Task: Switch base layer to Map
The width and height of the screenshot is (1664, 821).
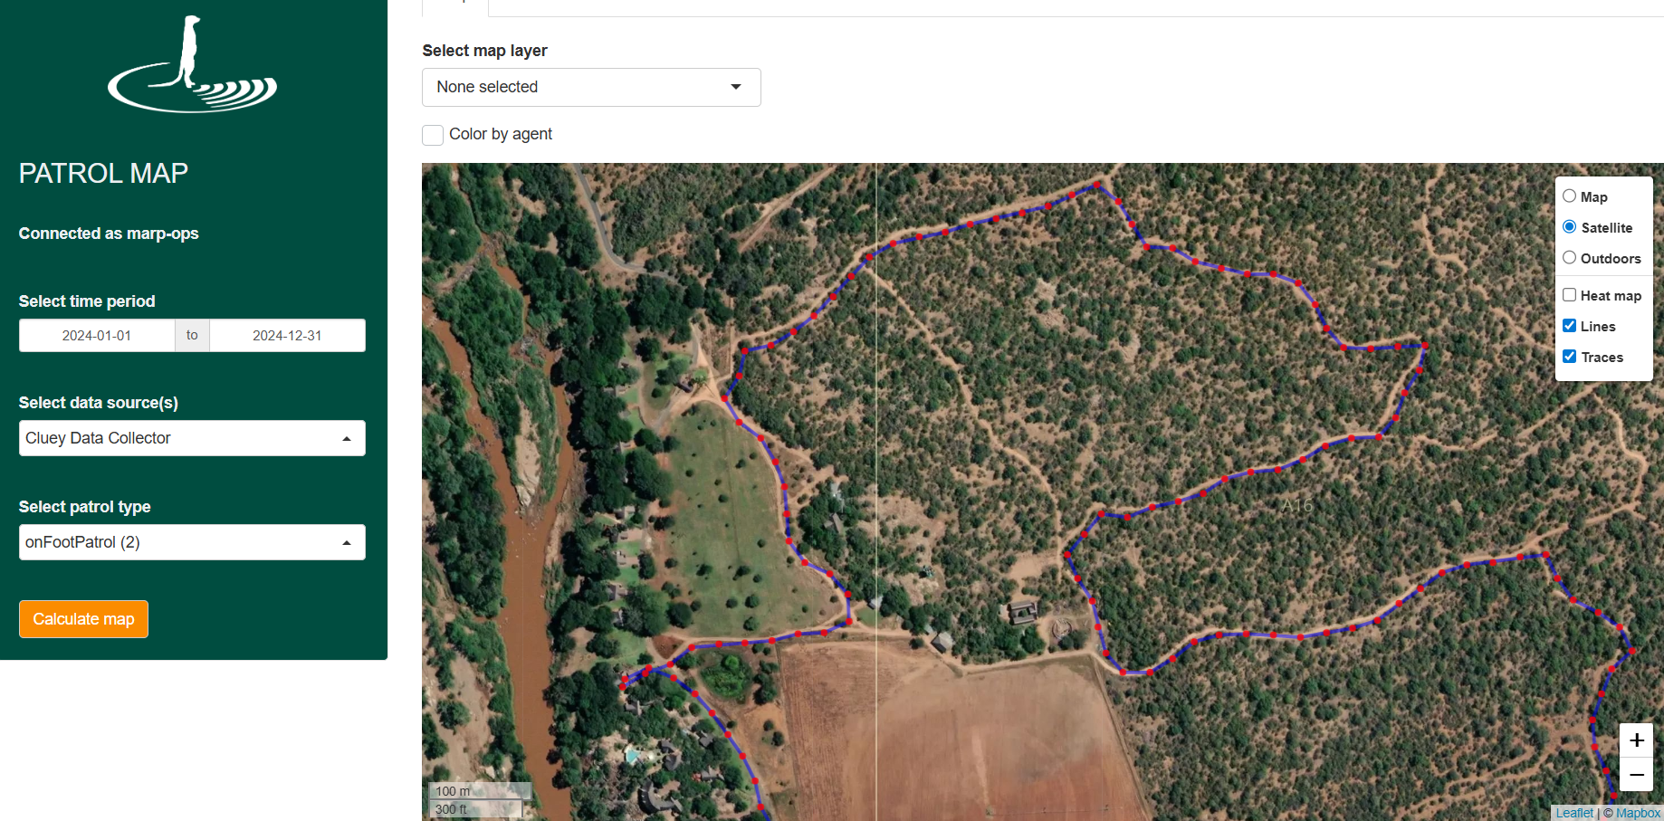Action: pos(1570,196)
